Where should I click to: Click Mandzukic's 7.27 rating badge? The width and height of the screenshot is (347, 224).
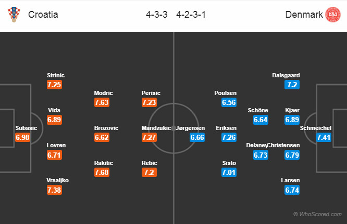(x=150, y=137)
